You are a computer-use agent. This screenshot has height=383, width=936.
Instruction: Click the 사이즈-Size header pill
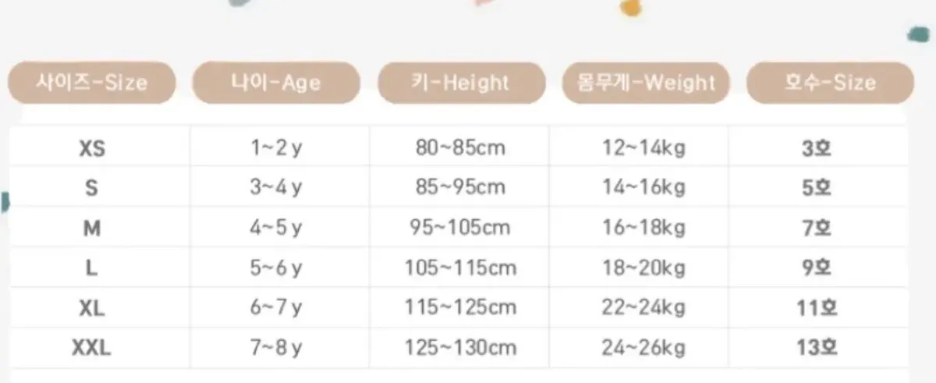click(x=91, y=82)
